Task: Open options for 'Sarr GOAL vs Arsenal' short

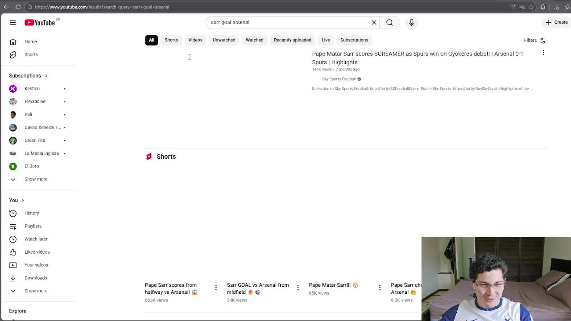Action: point(298,288)
